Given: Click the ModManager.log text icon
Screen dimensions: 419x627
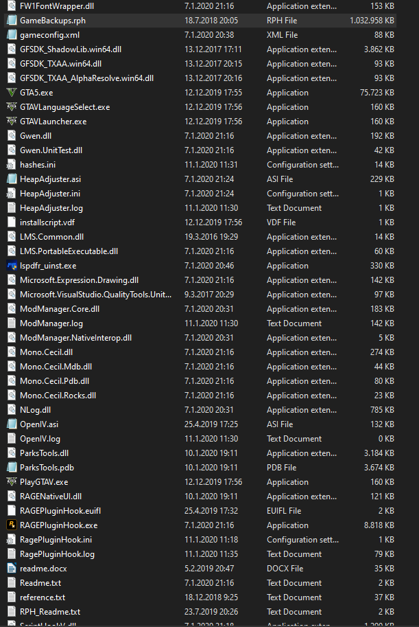Looking at the screenshot, I should click(12, 323).
